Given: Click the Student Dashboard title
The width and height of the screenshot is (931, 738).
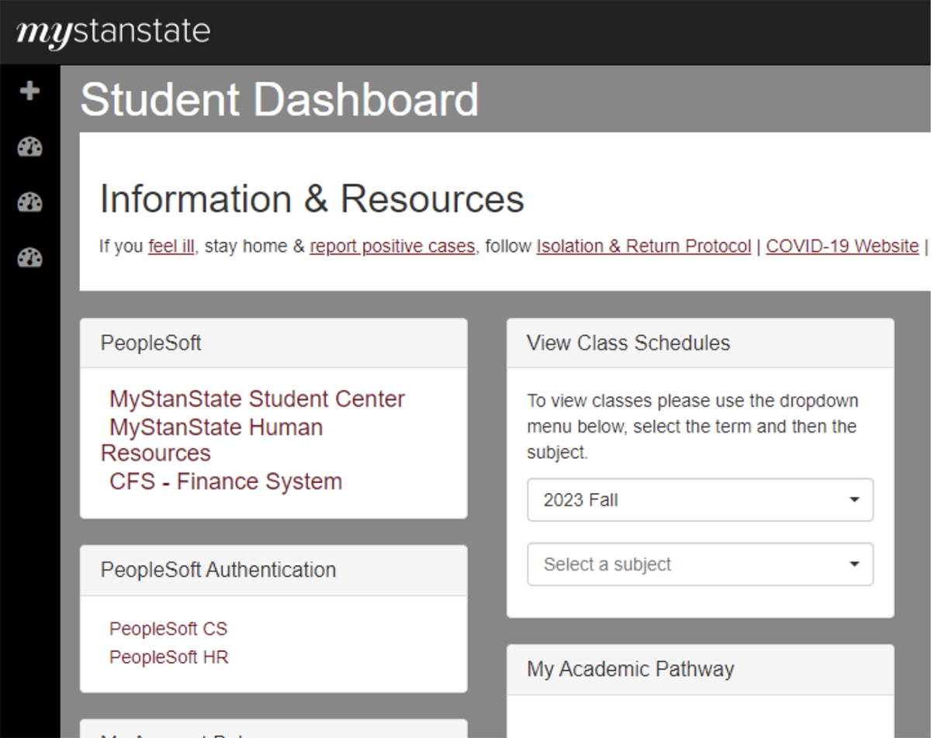Looking at the screenshot, I should (280, 100).
